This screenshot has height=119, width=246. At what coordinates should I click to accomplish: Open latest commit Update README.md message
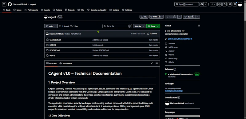coord(73,34)
